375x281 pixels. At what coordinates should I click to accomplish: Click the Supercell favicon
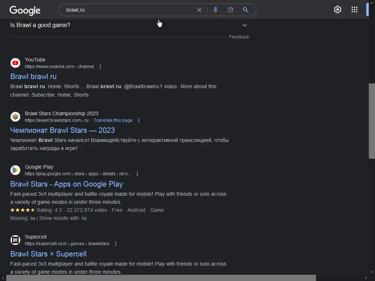[15, 240]
